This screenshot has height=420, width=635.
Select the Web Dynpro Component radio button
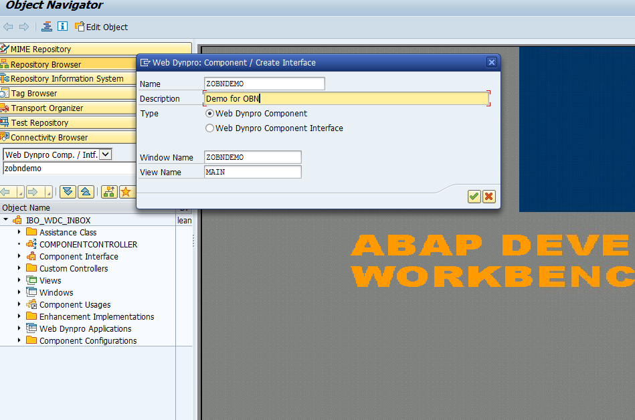coord(209,113)
